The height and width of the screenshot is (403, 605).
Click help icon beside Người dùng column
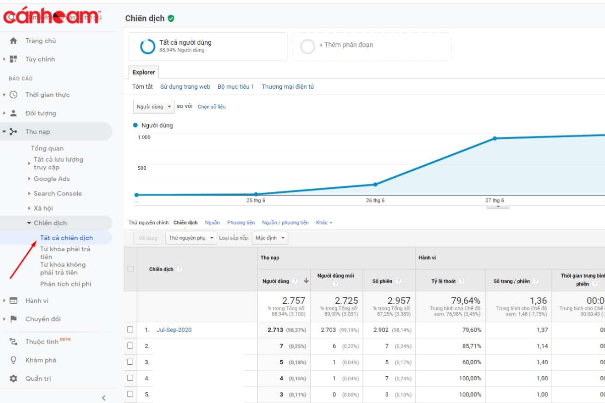click(x=295, y=281)
